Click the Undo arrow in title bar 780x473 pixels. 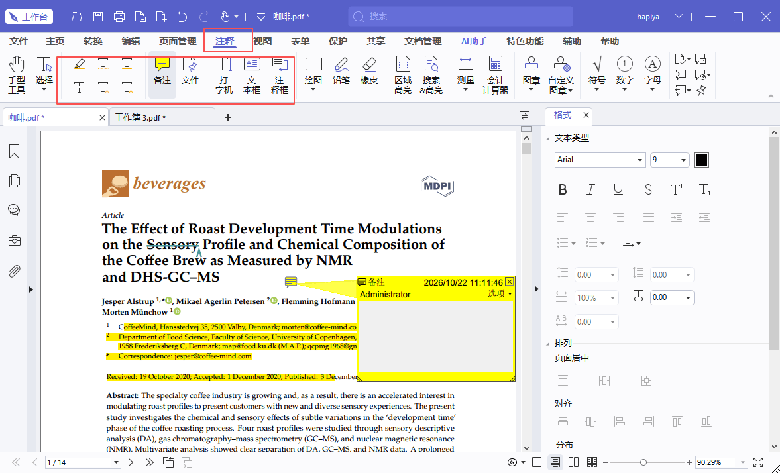tap(182, 17)
